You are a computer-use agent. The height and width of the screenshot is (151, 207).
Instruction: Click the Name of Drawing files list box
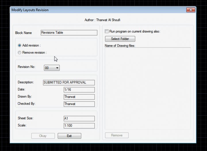148,88
